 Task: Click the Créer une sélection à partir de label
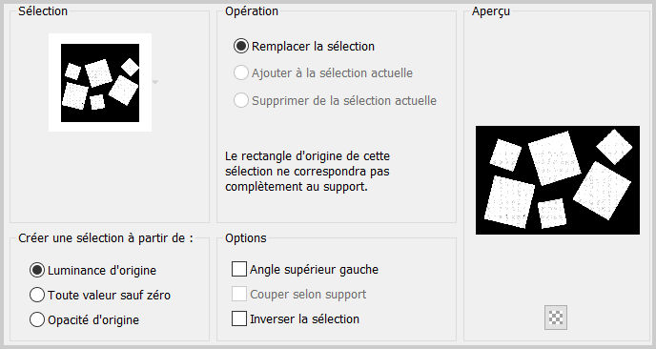106,238
